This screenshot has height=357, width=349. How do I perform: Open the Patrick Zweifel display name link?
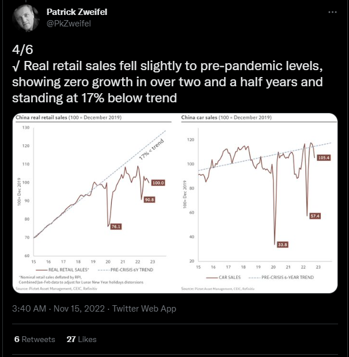click(77, 12)
